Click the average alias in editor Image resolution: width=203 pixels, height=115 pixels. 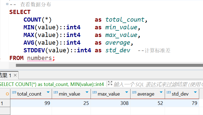pyautogui.click(x=118, y=43)
